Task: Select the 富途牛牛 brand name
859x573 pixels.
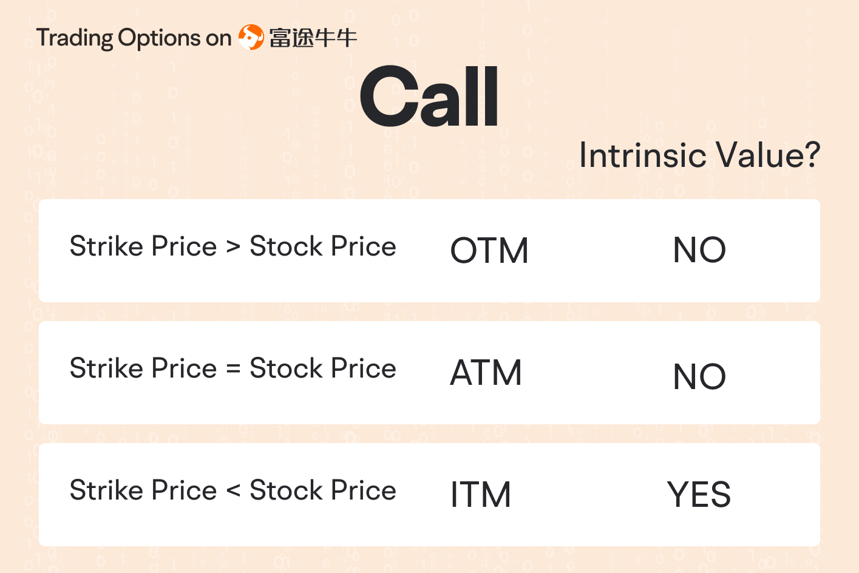Action: click(313, 38)
